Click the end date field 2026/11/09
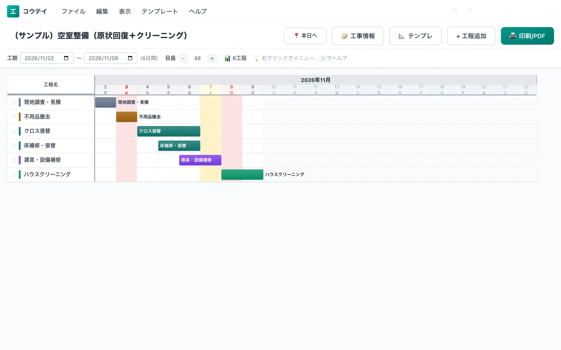 click(111, 58)
